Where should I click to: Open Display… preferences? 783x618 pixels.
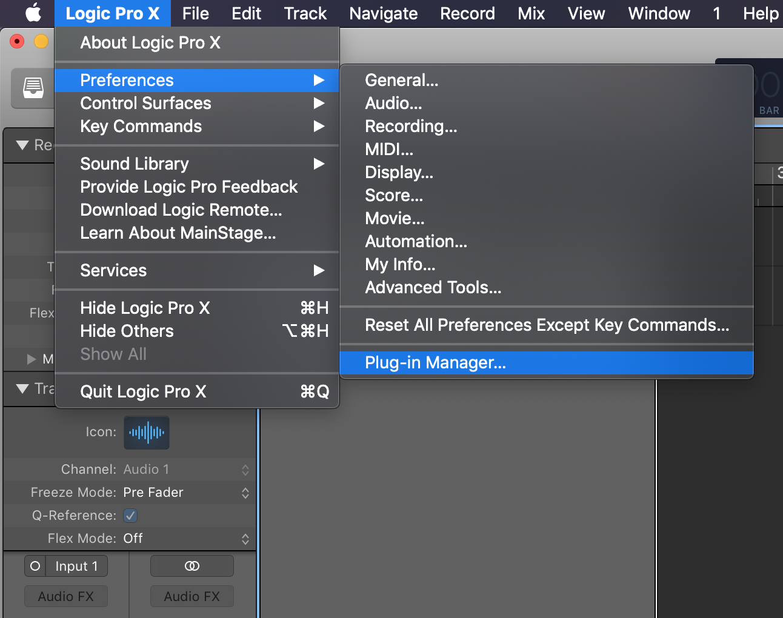pos(547,173)
